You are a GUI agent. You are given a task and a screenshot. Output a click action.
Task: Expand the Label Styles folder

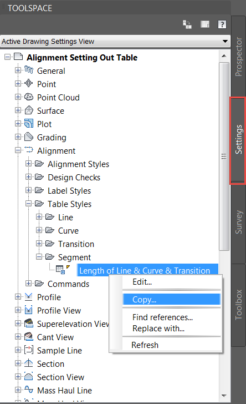pos(29,190)
